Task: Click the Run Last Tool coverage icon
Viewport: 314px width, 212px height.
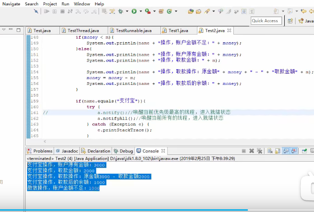Action: tap(148, 11)
